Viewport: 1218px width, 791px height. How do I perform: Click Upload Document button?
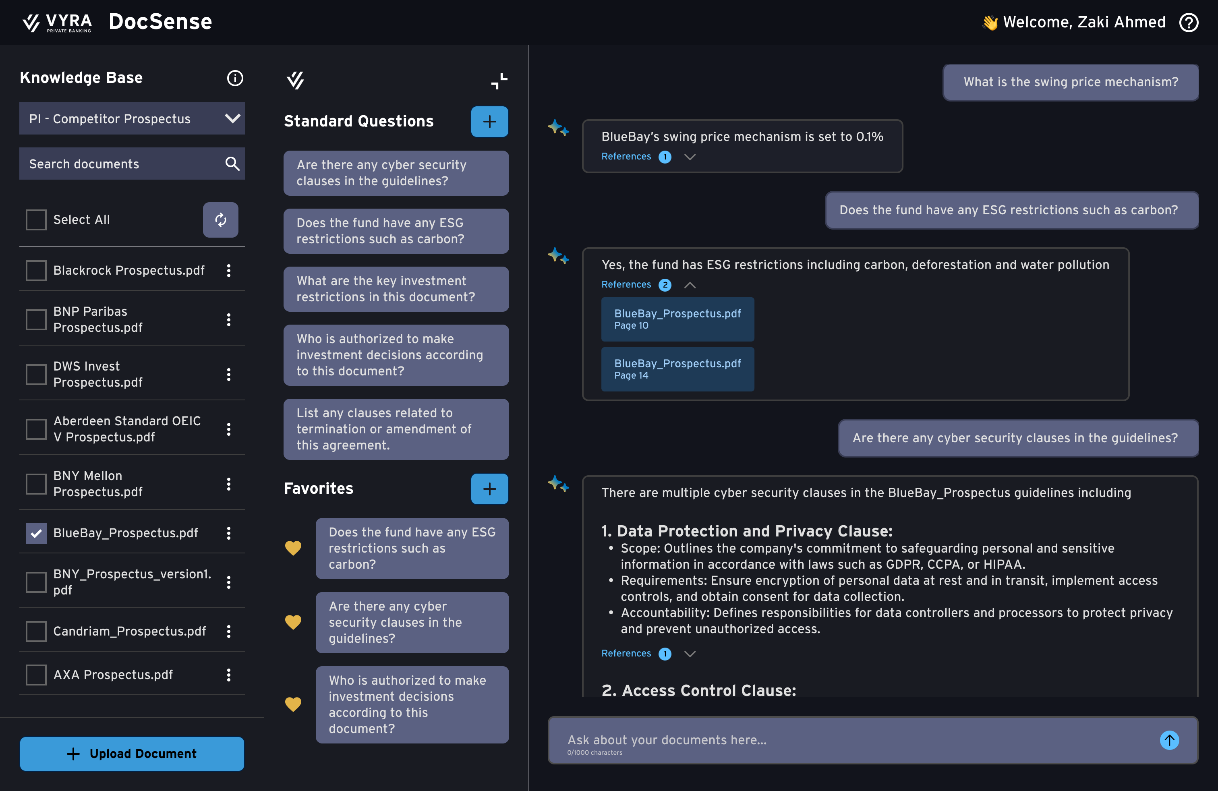coord(132,753)
